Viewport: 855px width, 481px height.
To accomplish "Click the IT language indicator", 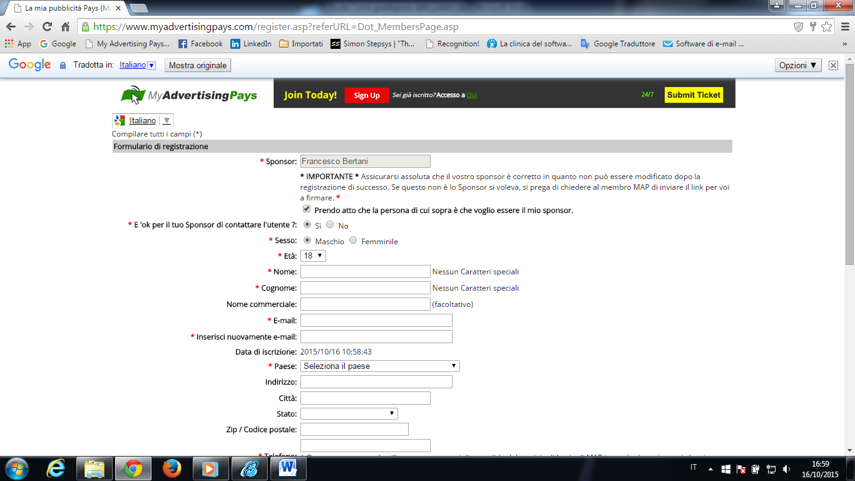I will coord(694,467).
